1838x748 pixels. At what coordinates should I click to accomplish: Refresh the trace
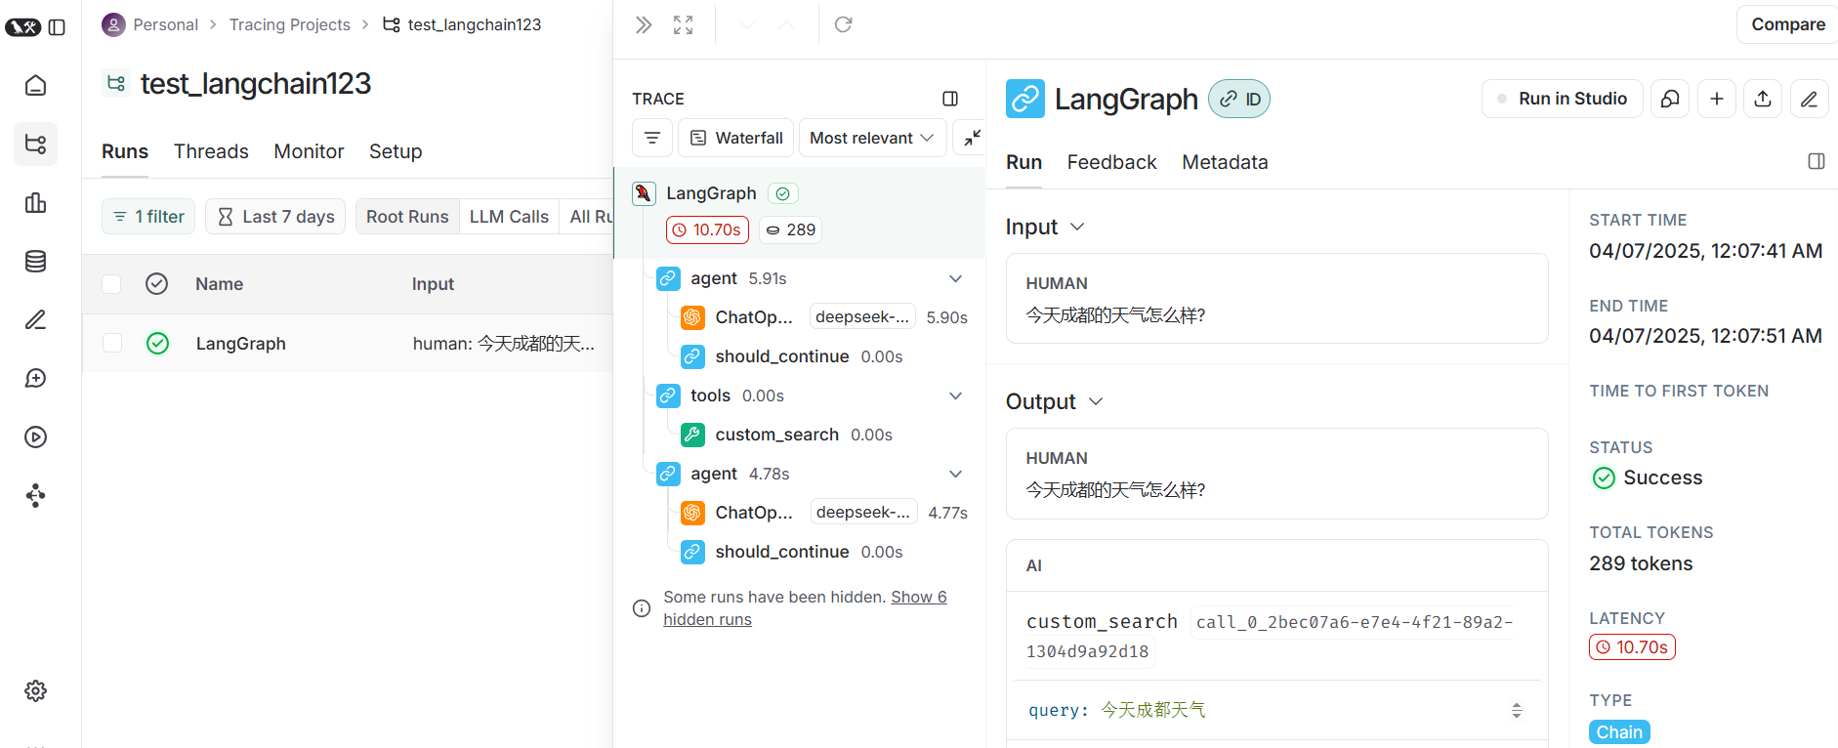(844, 24)
